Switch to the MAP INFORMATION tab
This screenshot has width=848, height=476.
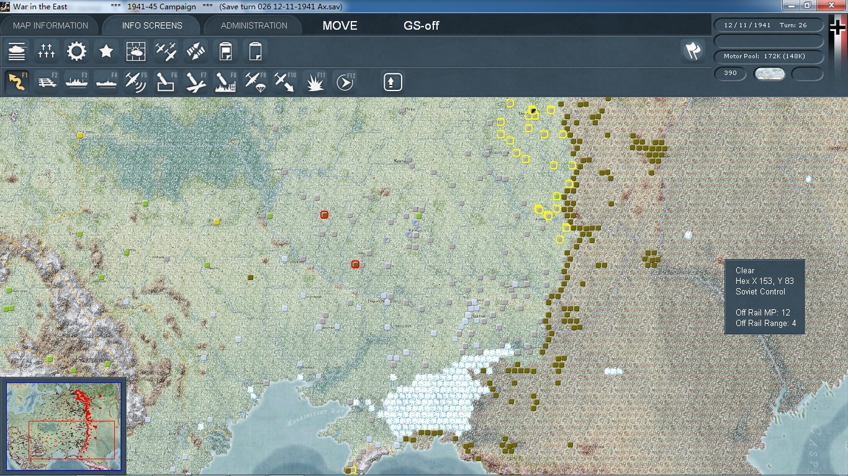click(50, 25)
